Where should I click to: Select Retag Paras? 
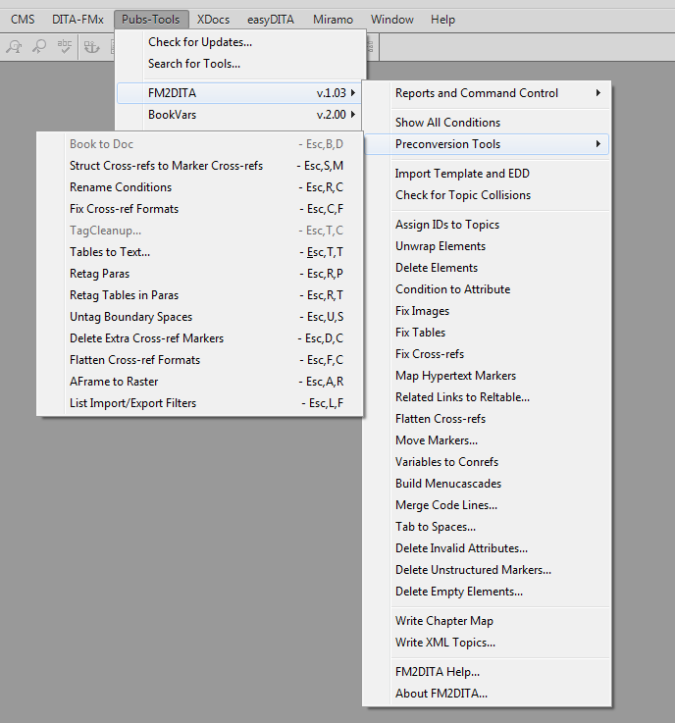point(199,274)
